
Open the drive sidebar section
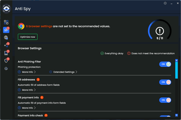click(6, 53)
